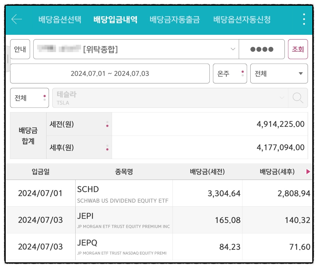
Task: Click the 2024/07/01 deposit date cell
Action: click(x=40, y=193)
